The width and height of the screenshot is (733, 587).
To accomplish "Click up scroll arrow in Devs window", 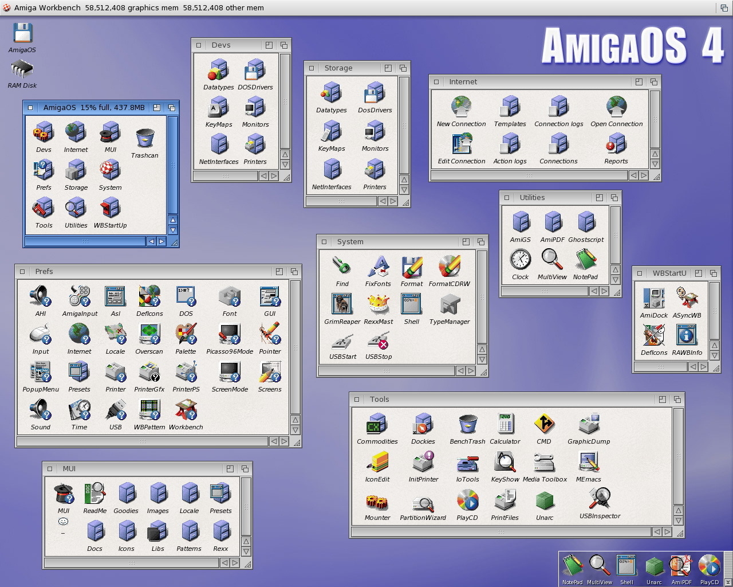I will (285, 154).
